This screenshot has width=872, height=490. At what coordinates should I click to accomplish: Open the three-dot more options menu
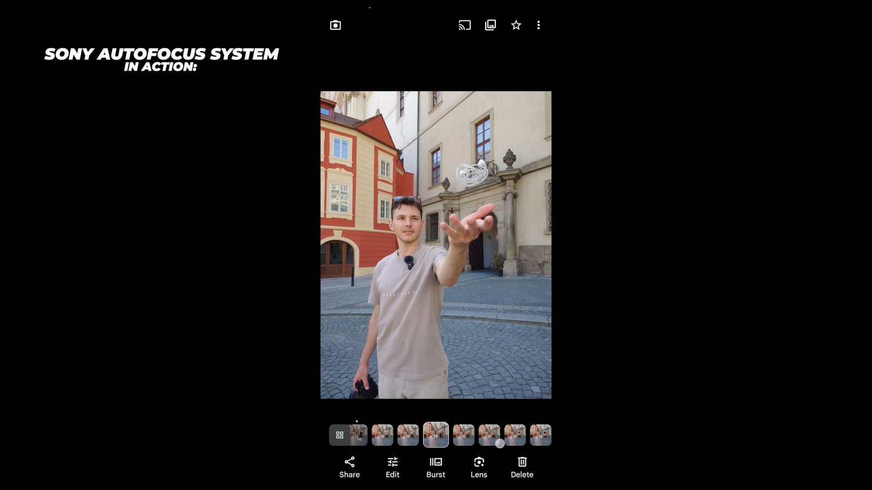pos(538,25)
